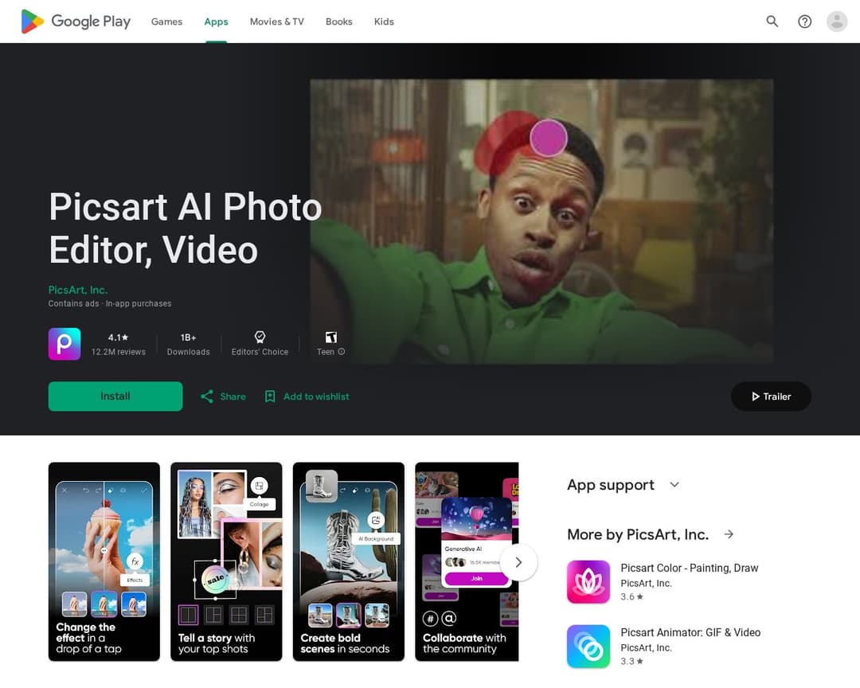Expand the App support section
This screenshot has height=688, width=860.
(674, 484)
